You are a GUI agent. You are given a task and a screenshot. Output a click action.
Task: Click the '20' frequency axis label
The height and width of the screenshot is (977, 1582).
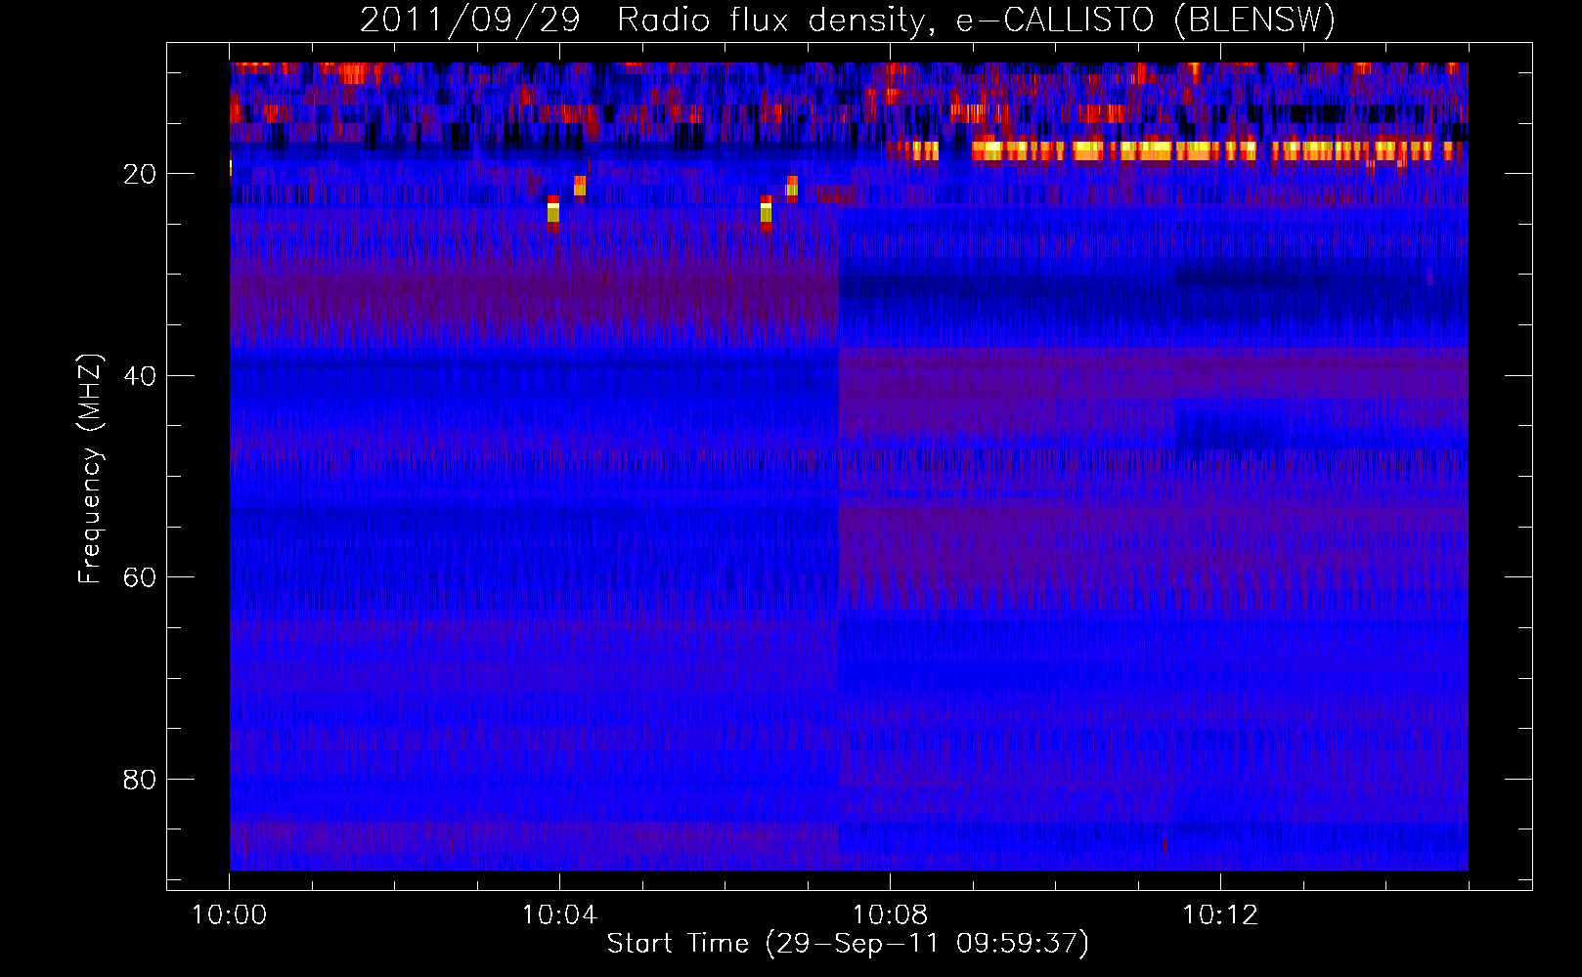click(140, 175)
